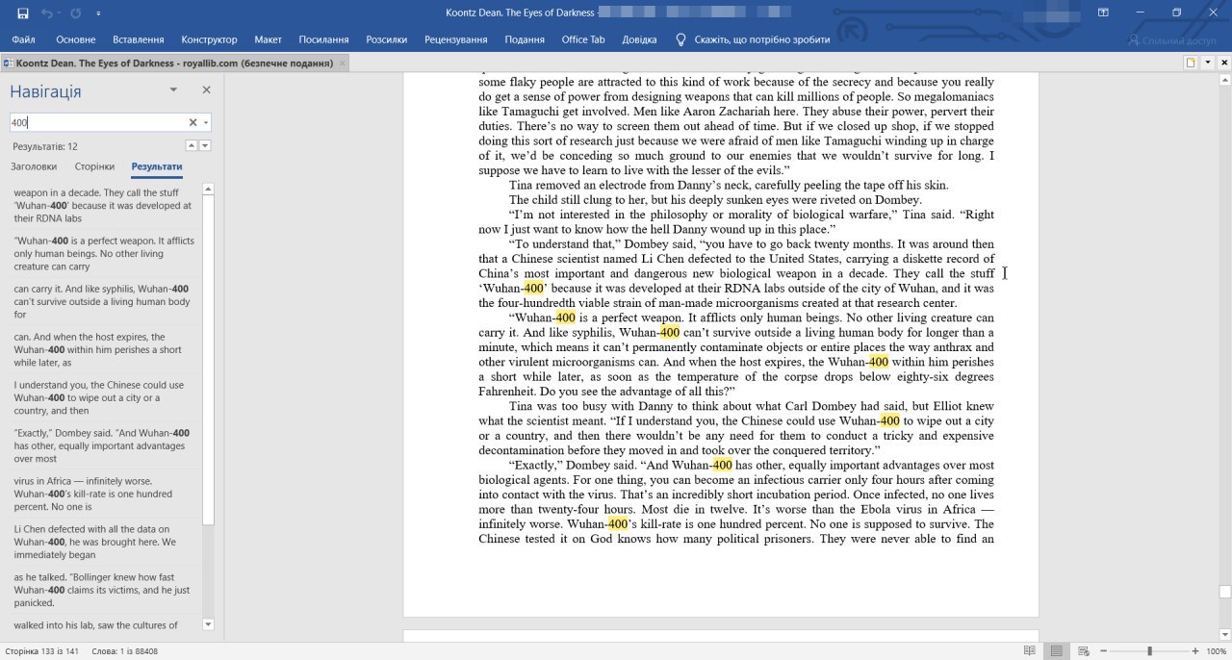
Task: Select result 'walked into his lab, saw the cultures'
Action: click(x=105, y=625)
